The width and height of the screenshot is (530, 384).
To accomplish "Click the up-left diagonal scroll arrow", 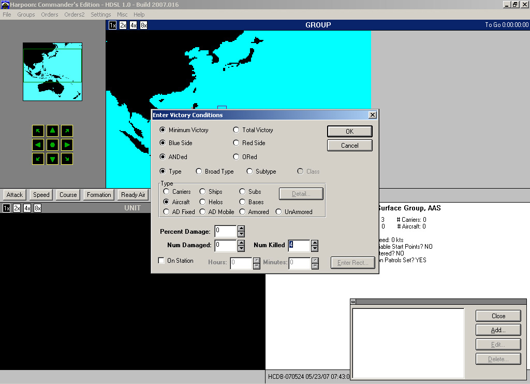I will tap(38, 131).
